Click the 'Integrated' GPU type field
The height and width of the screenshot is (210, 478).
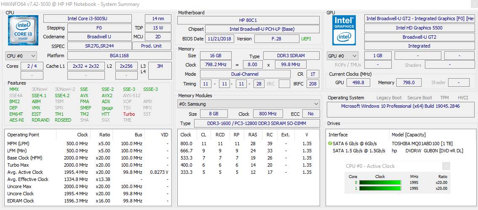pyautogui.click(x=419, y=46)
